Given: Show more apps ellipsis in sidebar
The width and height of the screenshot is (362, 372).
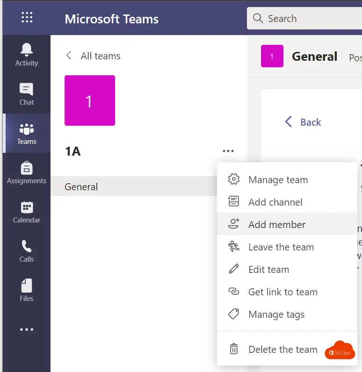Looking at the screenshot, I should click(27, 329).
